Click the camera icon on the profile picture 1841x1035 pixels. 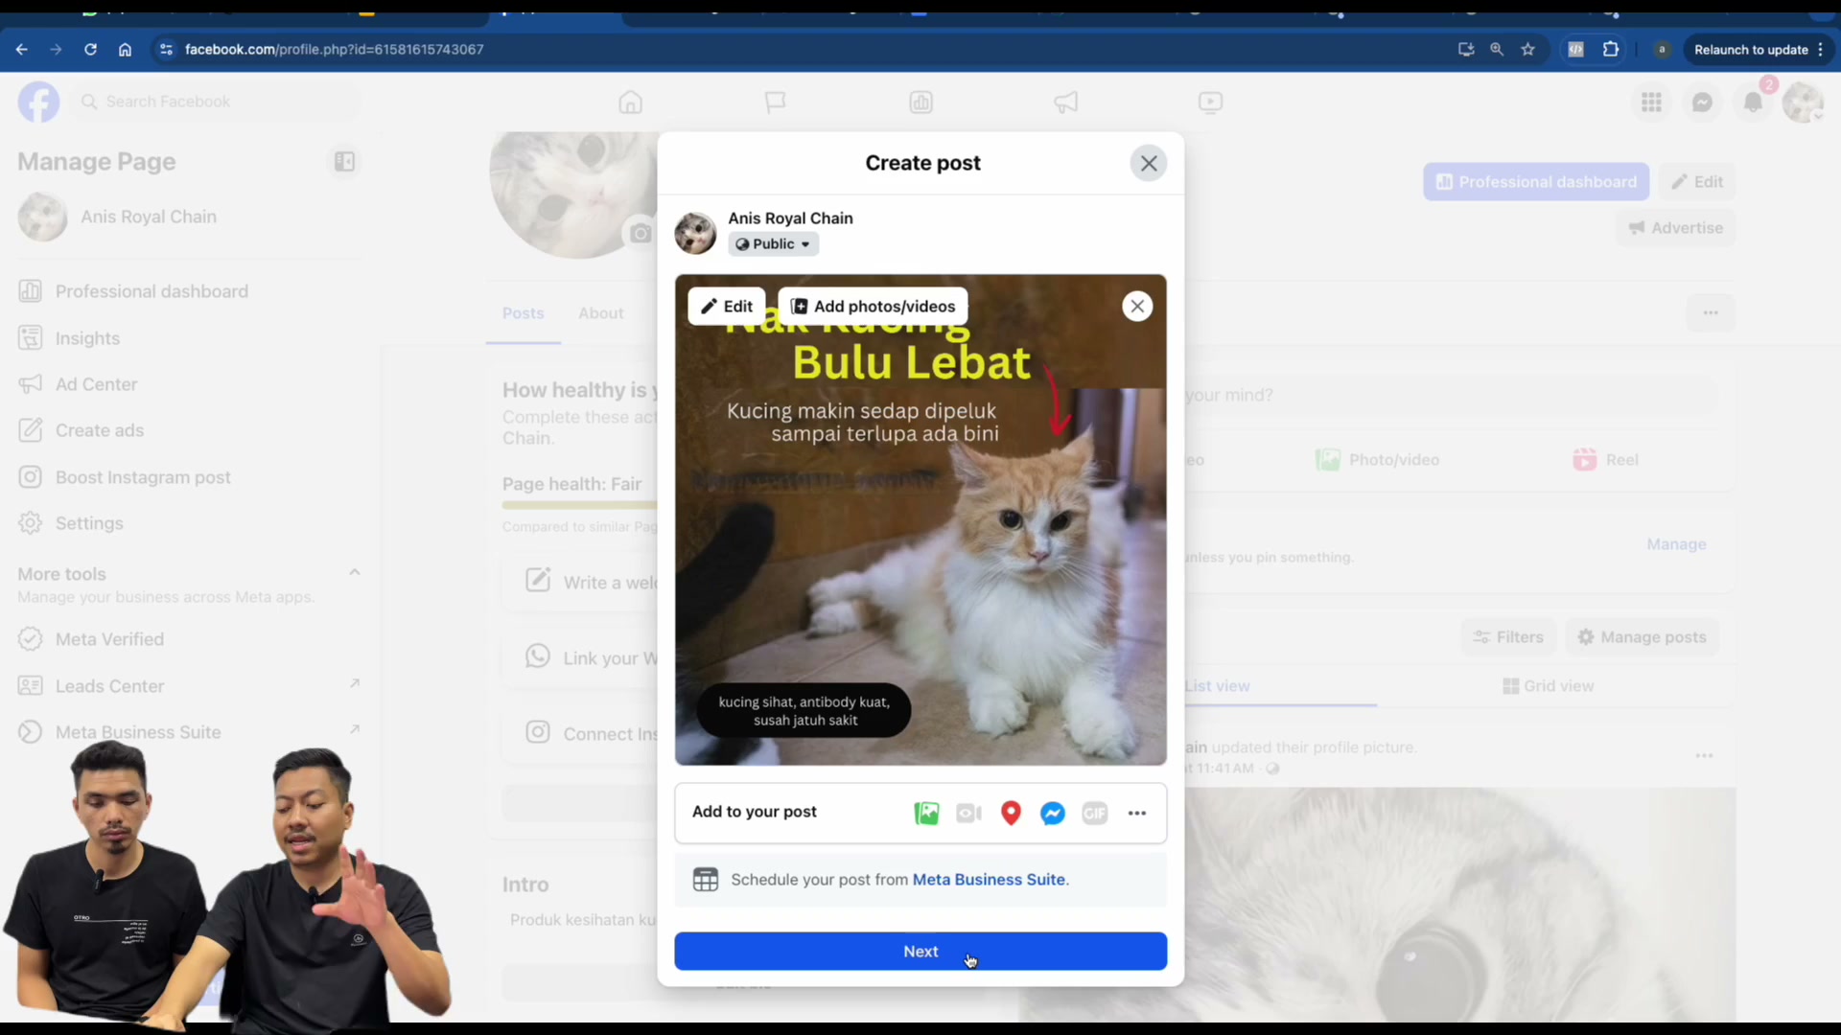pos(641,234)
